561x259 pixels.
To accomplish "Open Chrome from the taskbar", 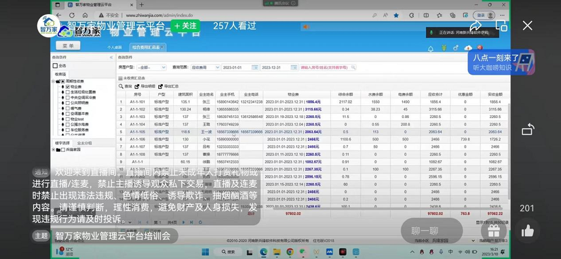I will [x=290, y=252].
